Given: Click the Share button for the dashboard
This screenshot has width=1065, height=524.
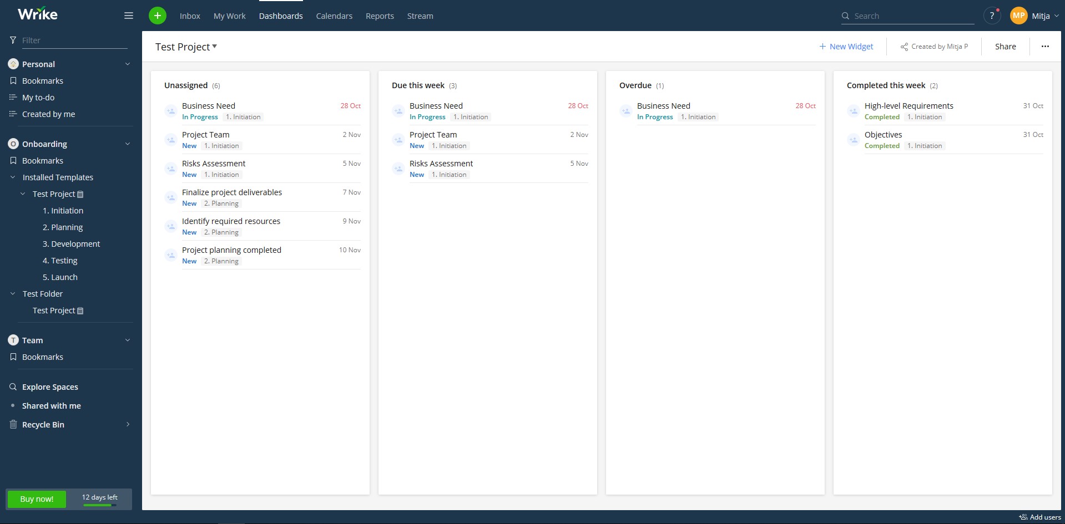Looking at the screenshot, I should point(1005,46).
